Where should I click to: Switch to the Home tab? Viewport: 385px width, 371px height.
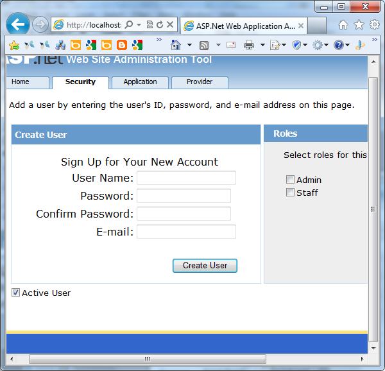[27, 82]
